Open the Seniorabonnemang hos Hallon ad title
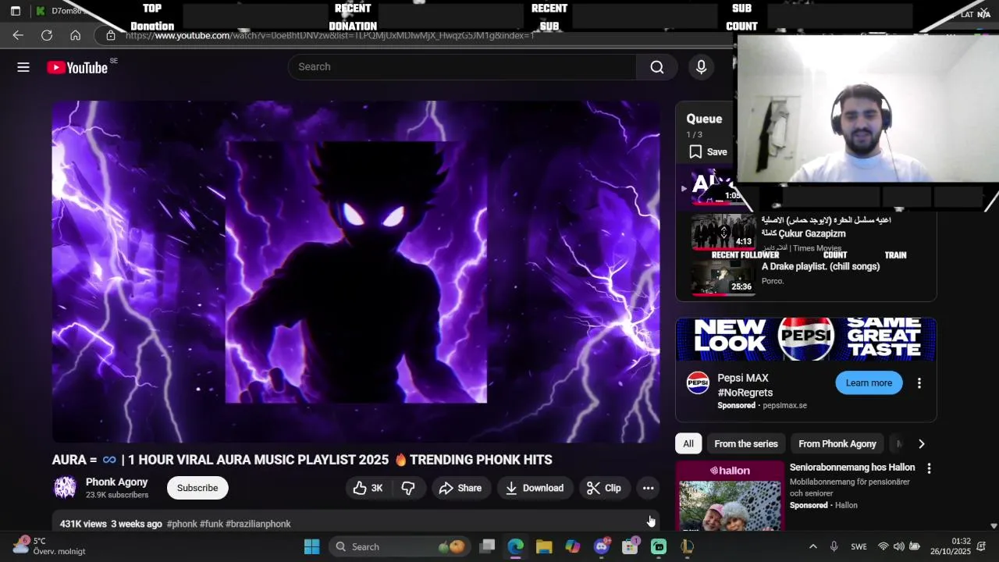Image resolution: width=999 pixels, height=562 pixels. tap(852, 468)
